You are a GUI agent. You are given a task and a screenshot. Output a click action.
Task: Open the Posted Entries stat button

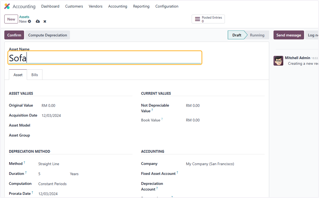pos(208,19)
